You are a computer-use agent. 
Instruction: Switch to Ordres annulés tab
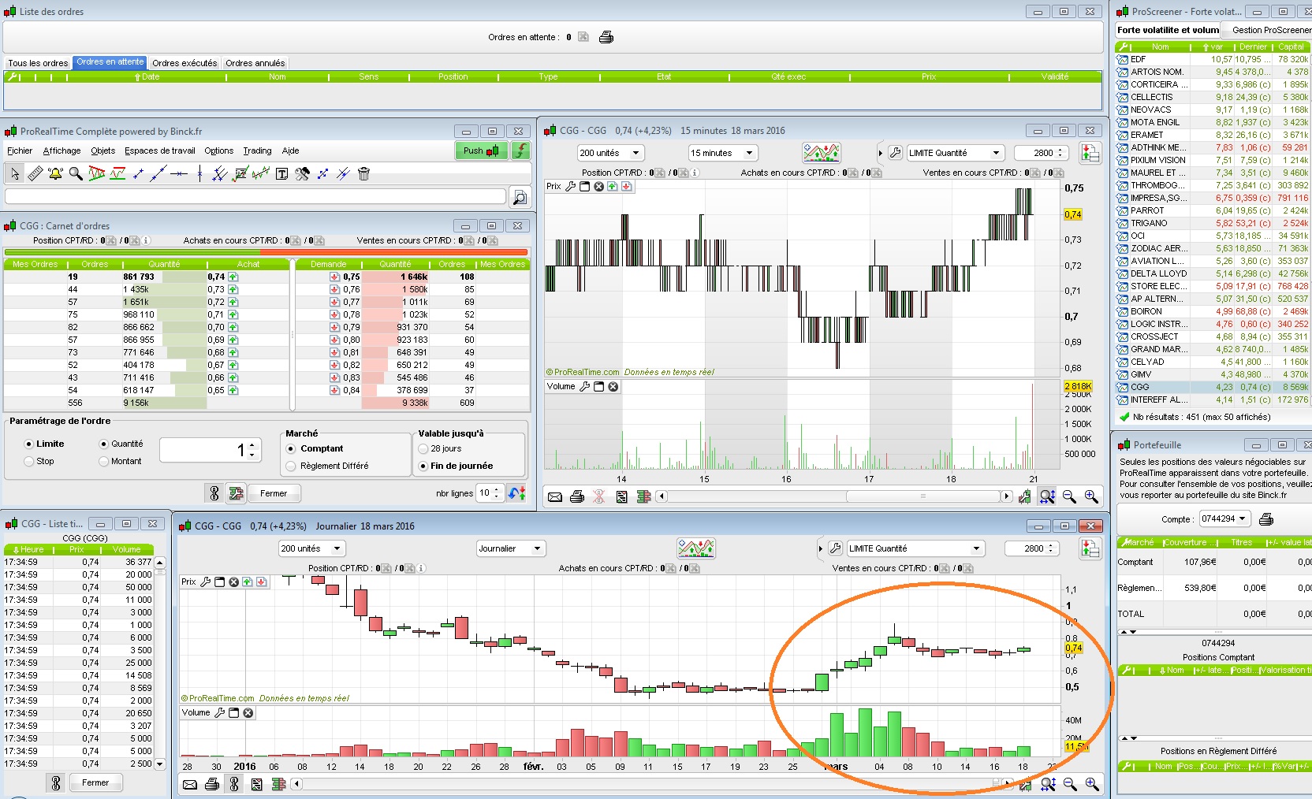click(x=255, y=63)
